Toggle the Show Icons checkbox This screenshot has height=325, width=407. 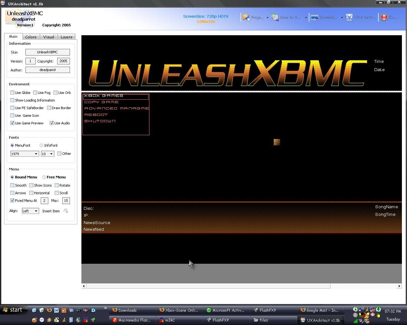click(31, 185)
